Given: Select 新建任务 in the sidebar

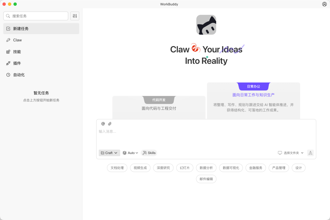Looking at the screenshot, I should click(21, 29).
